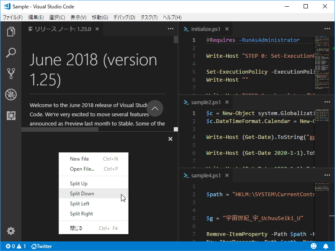Click the $c = New-Object line in sample2.ps1
This screenshot has height=251, width=335.
[260, 113]
